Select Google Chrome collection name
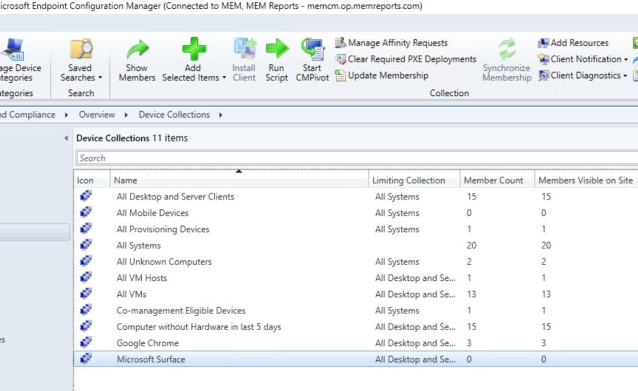 point(147,343)
